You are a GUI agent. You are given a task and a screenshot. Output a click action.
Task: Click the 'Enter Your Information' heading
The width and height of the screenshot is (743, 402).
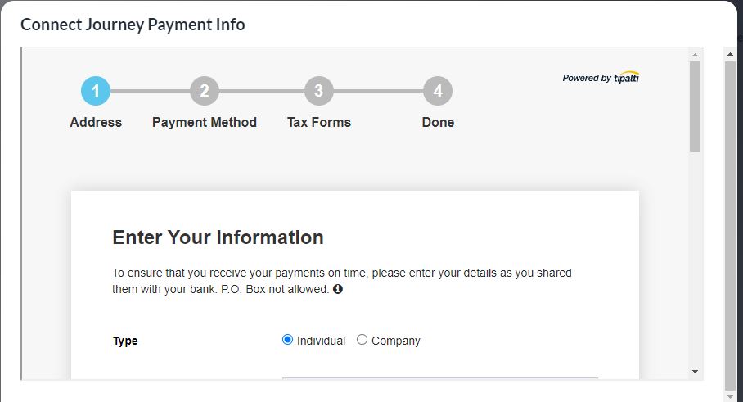pyautogui.click(x=218, y=237)
